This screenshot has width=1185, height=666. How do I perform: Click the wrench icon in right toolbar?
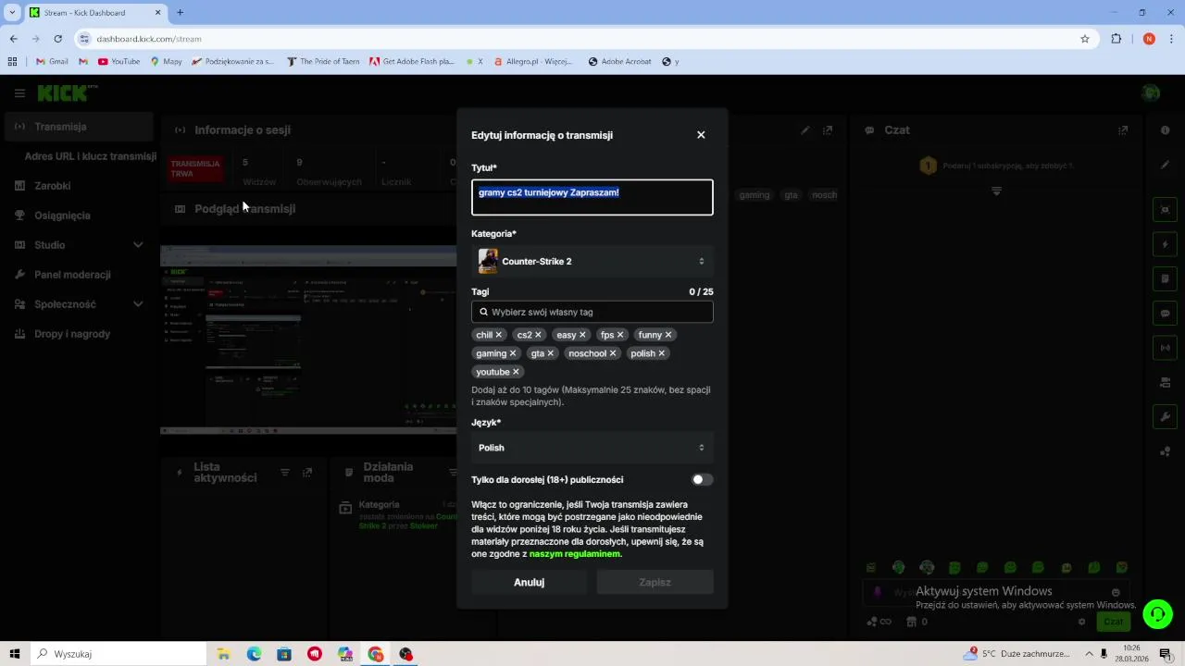pos(1165,417)
